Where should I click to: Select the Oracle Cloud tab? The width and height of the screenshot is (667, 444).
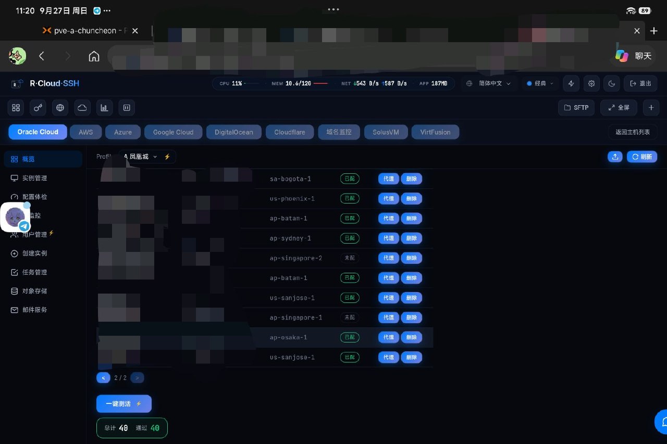click(x=38, y=132)
